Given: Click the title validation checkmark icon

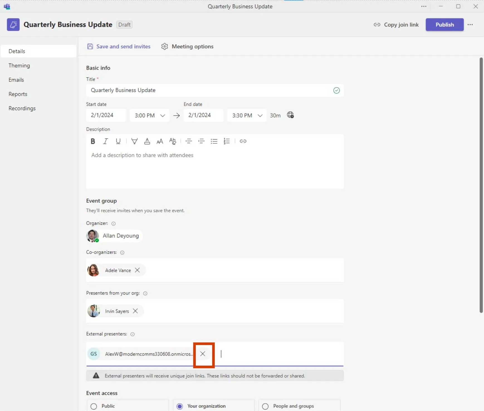Looking at the screenshot, I should tap(336, 90).
